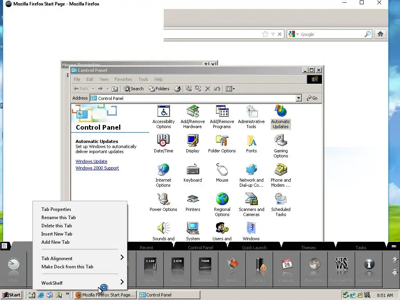Open Network and Dial-up Connections icon

click(251, 175)
